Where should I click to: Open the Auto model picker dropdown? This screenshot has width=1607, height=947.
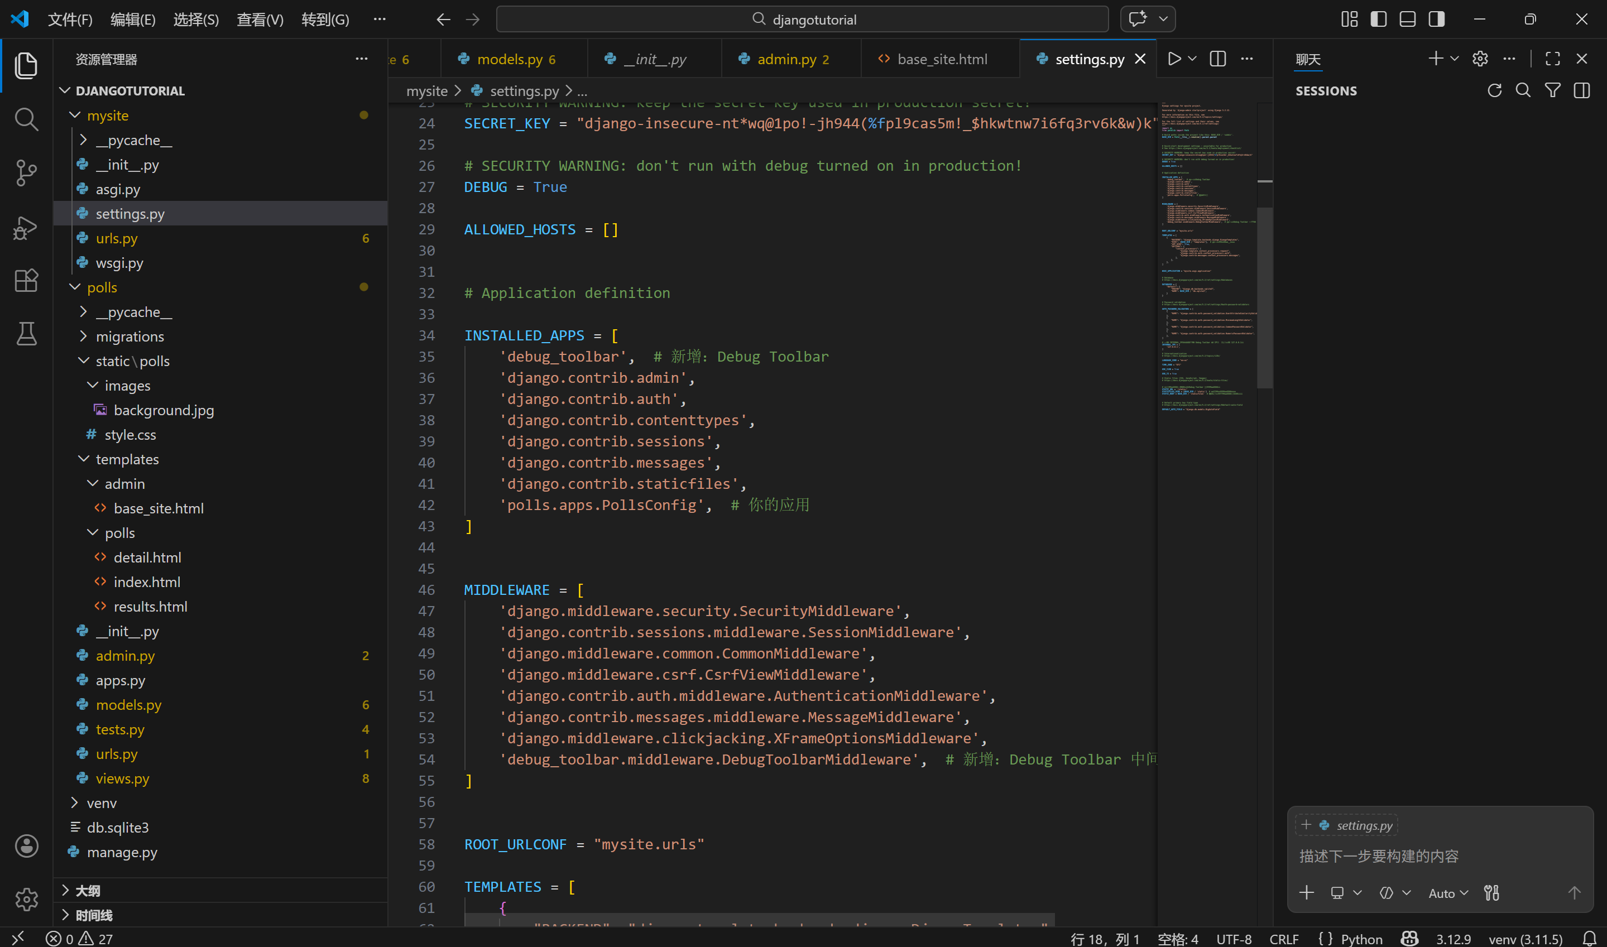click(1447, 893)
